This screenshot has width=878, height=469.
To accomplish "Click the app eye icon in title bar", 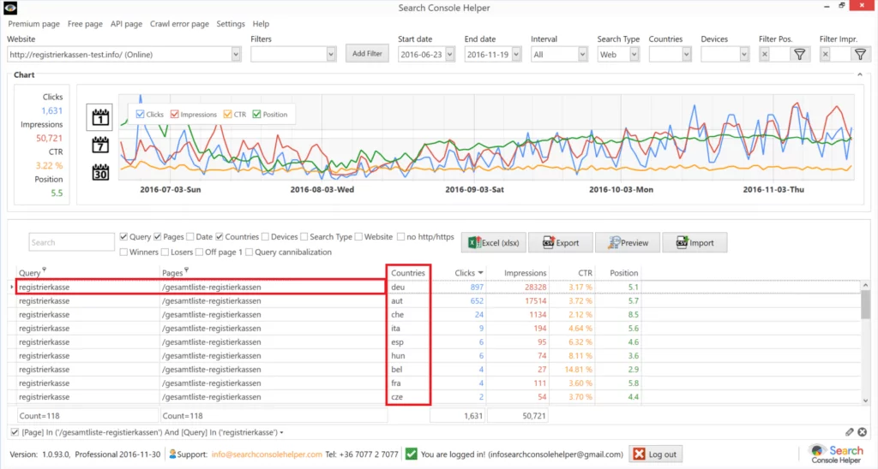I will (10, 8).
